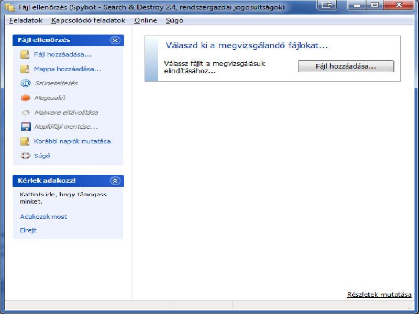The height and width of the screenshot is (314, 419).
Task: Click the Kérlek adakozz! panel header
Action: [x=69, y=181]
